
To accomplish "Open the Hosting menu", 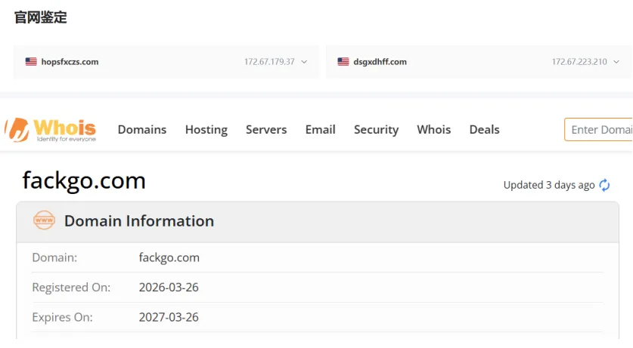I will coord(206,130).
